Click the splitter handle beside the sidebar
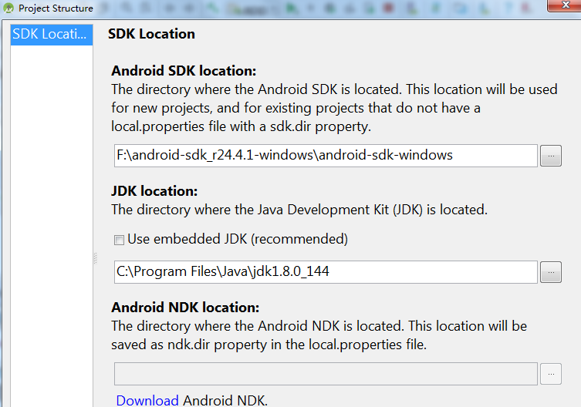Image resolution: width=581 pixels, height=407 pixels. (x=96, y=257)
